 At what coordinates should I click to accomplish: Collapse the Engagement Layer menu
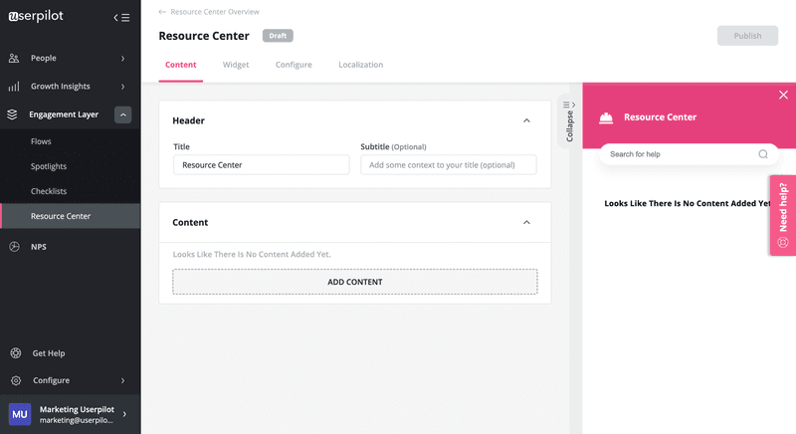click(123, 114)
